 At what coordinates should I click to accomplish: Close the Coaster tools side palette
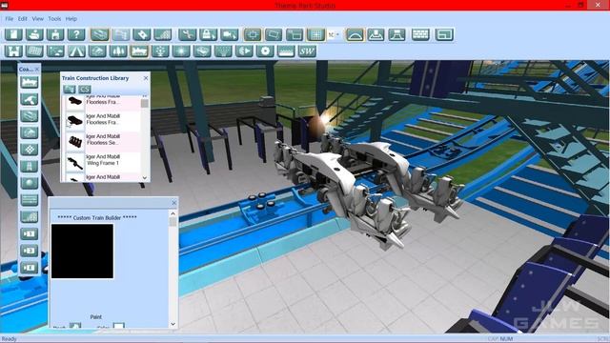pyautogui.click(x=37, y=69)
